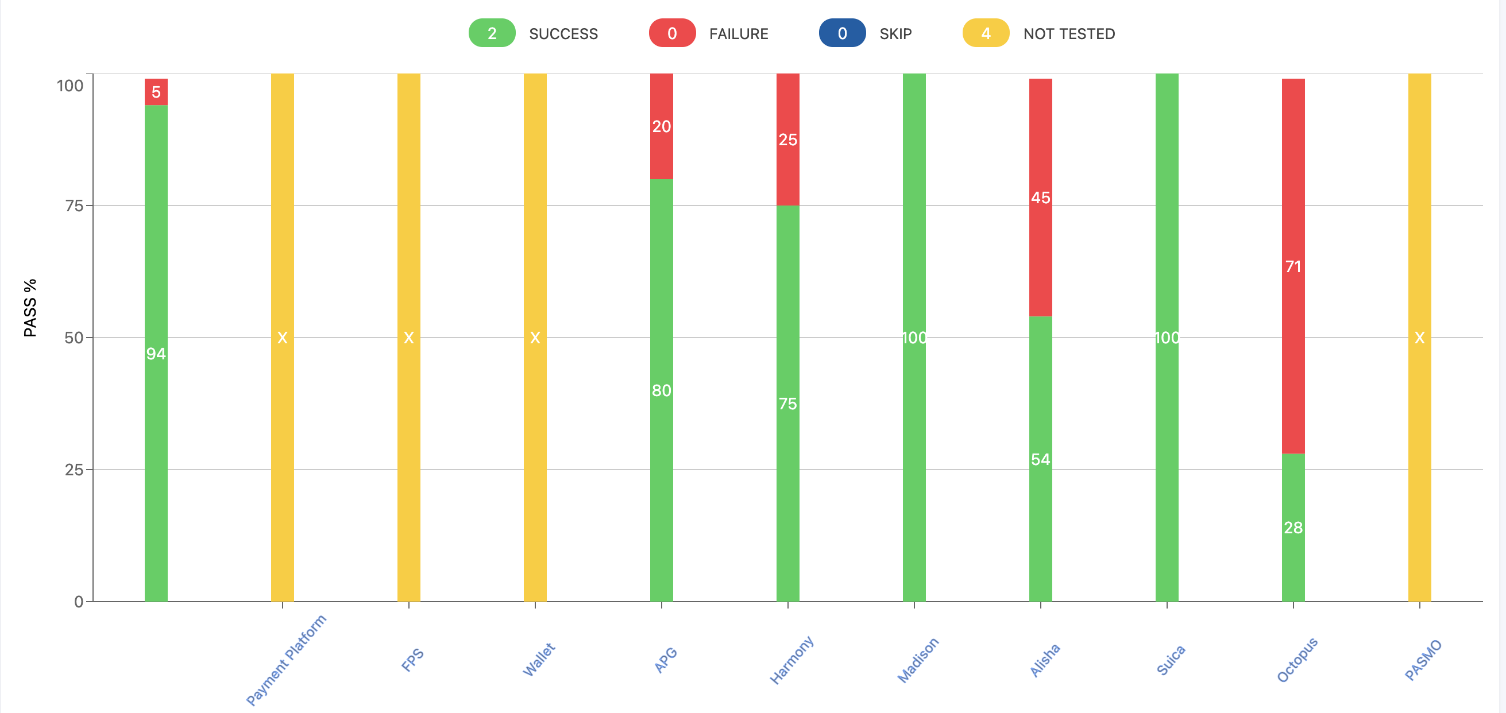The image size is (1506, 713).
Task: Select the Harmony axis label
Action: coord(791,660)
